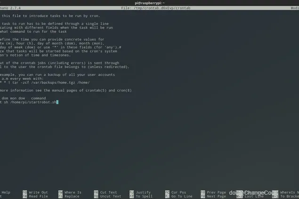Click the 'dom mon dow command' header line
Viewport: 299px width, 199px height.
click(x=23, y=98)
